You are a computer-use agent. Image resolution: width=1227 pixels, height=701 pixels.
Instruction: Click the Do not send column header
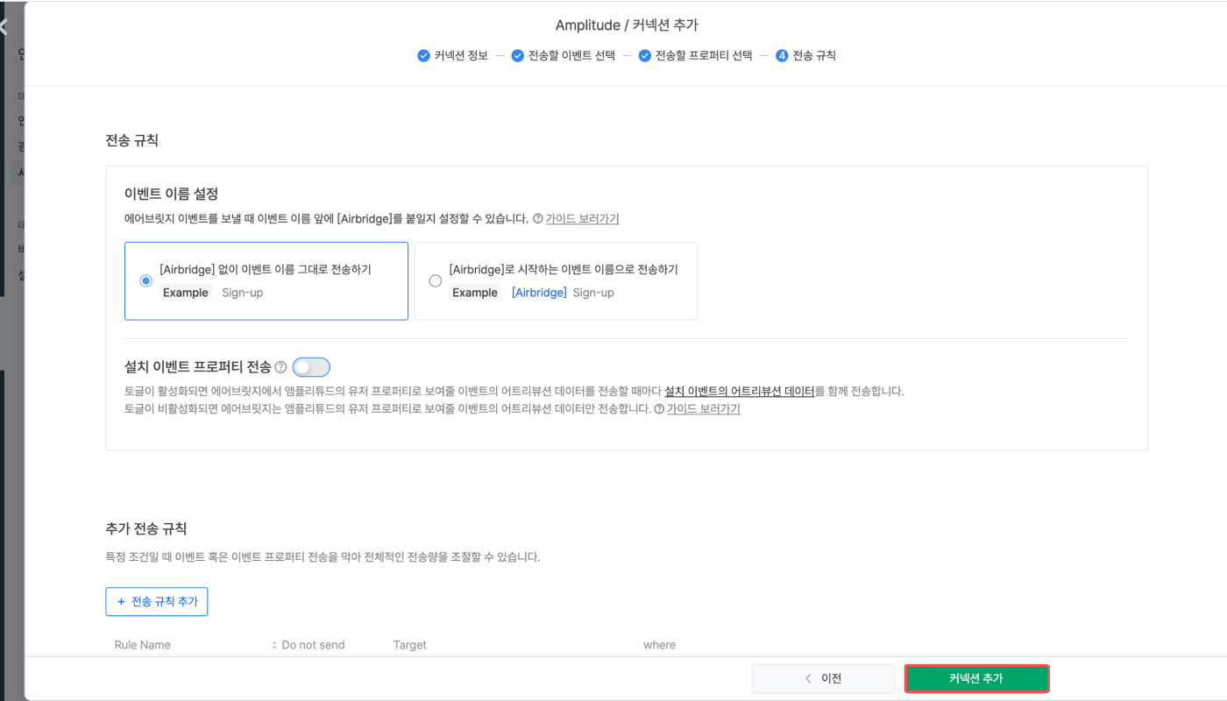313,645
